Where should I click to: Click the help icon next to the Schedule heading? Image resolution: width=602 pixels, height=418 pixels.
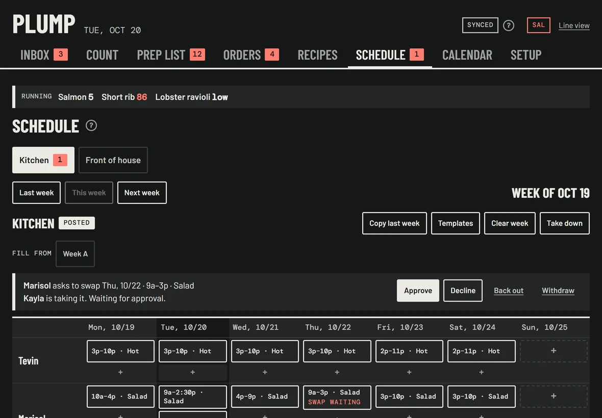coord(91,125)
